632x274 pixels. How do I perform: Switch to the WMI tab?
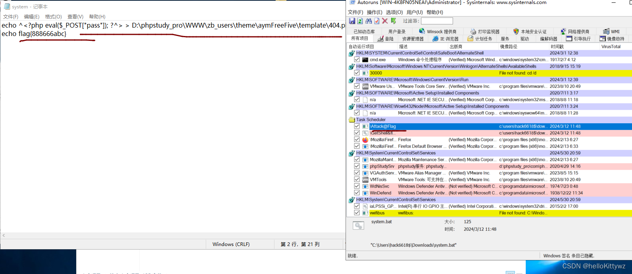pos(612,32)
